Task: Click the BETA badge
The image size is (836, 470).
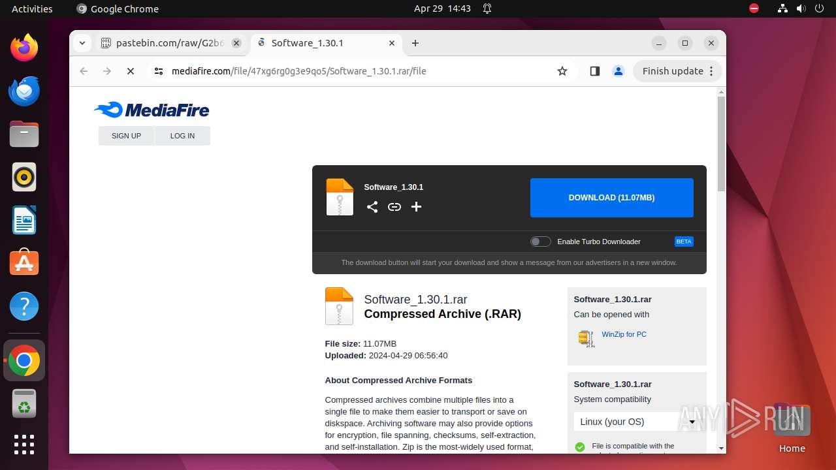Action: click(684, 242)
